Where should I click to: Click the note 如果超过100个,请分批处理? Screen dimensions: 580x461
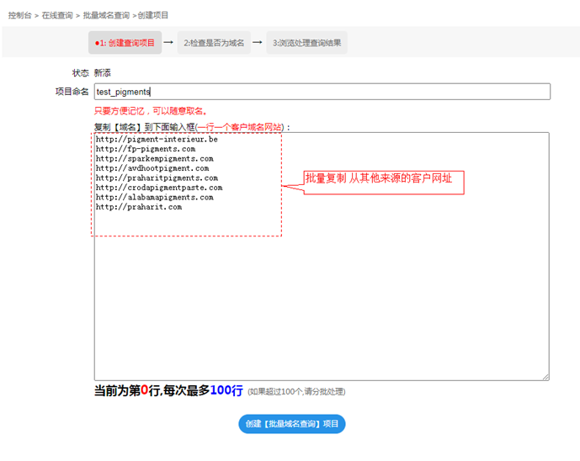296,391
